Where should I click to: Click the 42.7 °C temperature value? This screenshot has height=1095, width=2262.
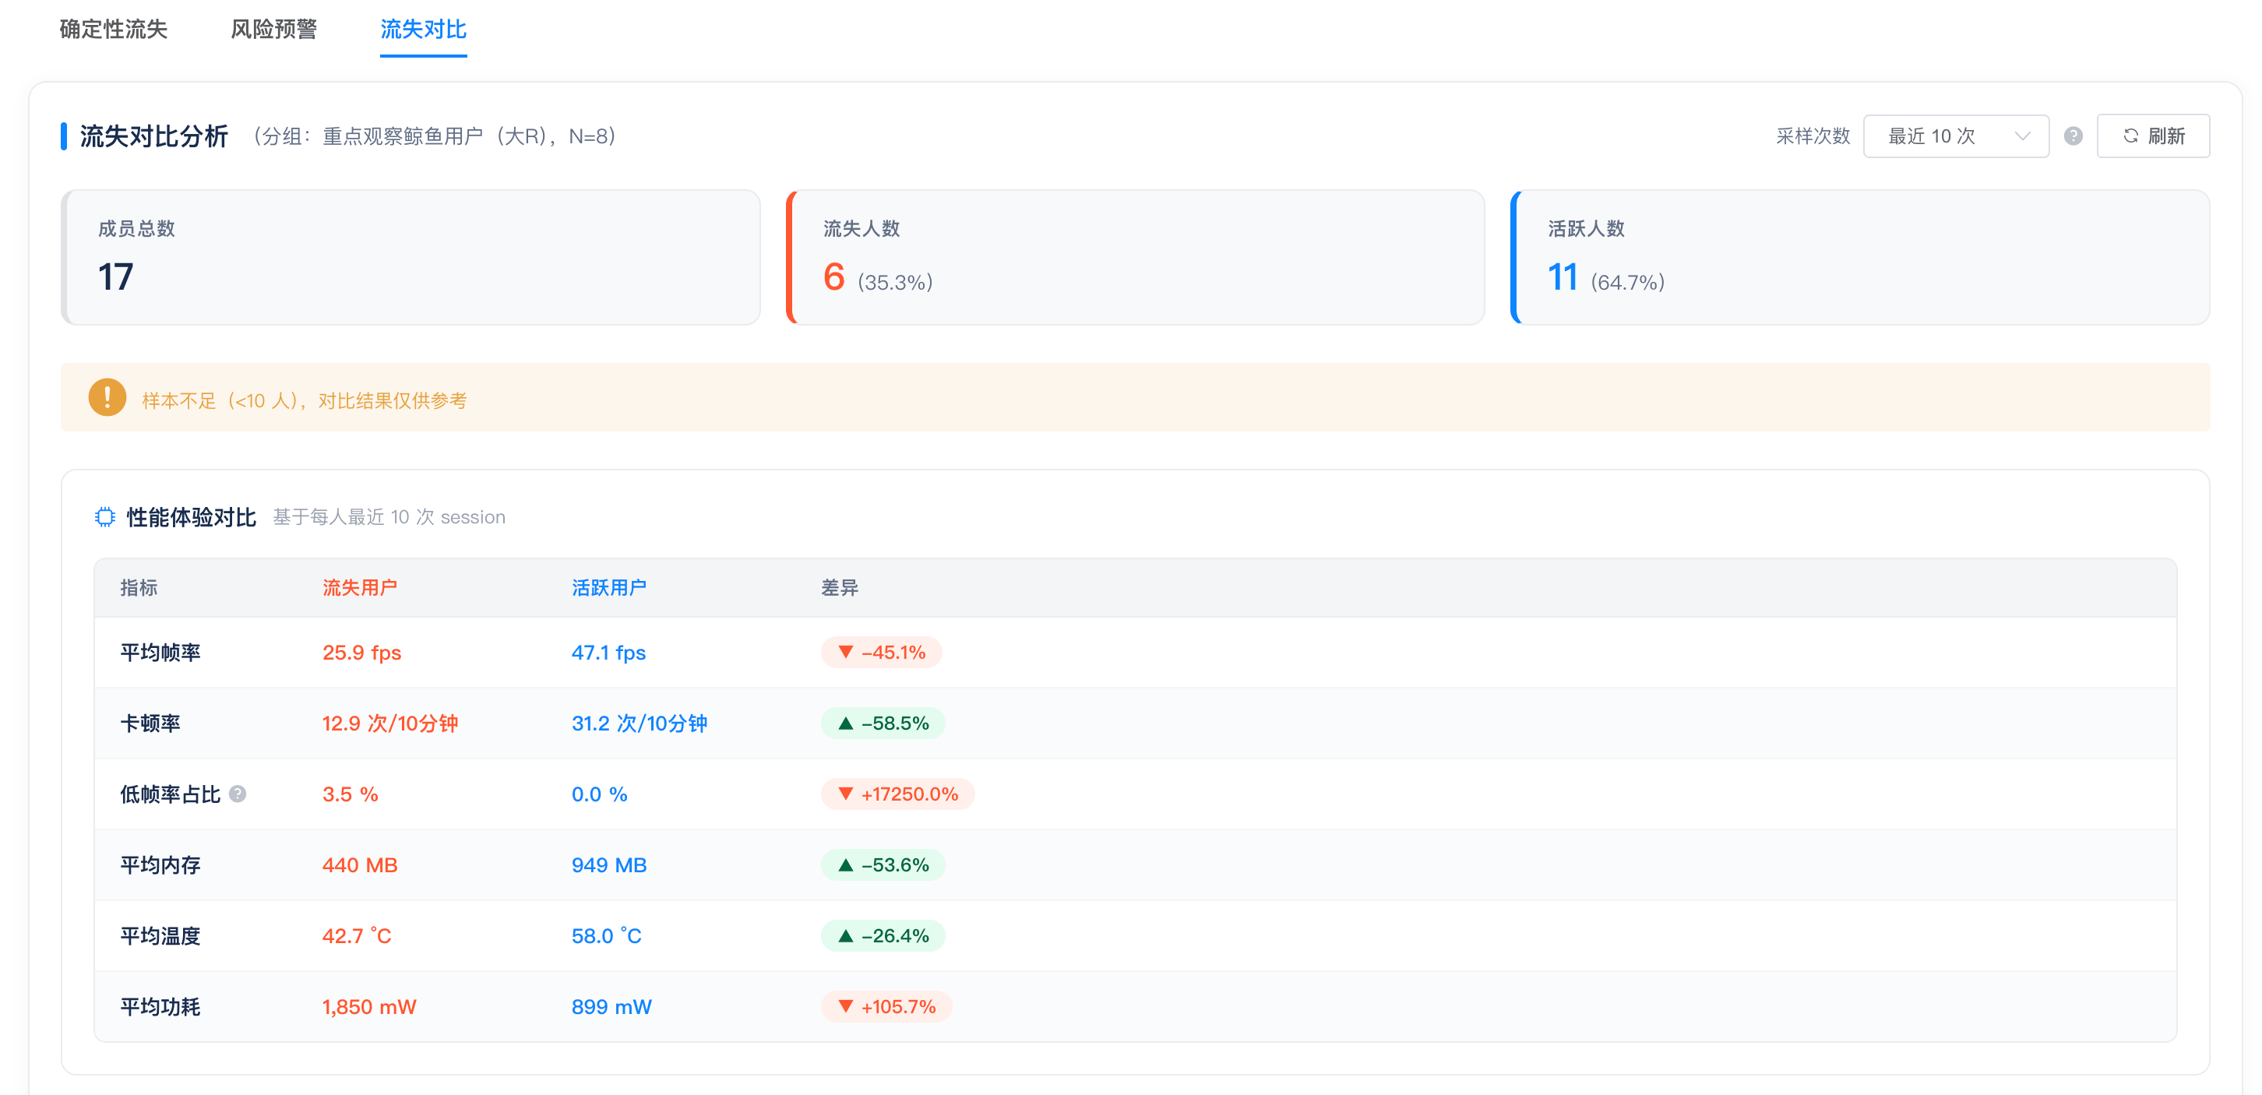[x=357, y=936]
